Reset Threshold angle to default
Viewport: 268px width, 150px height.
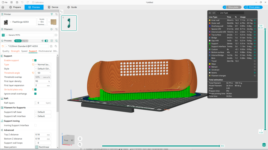[33, 73]
